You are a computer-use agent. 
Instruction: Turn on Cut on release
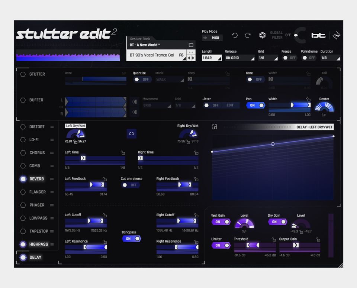point(131,185)
